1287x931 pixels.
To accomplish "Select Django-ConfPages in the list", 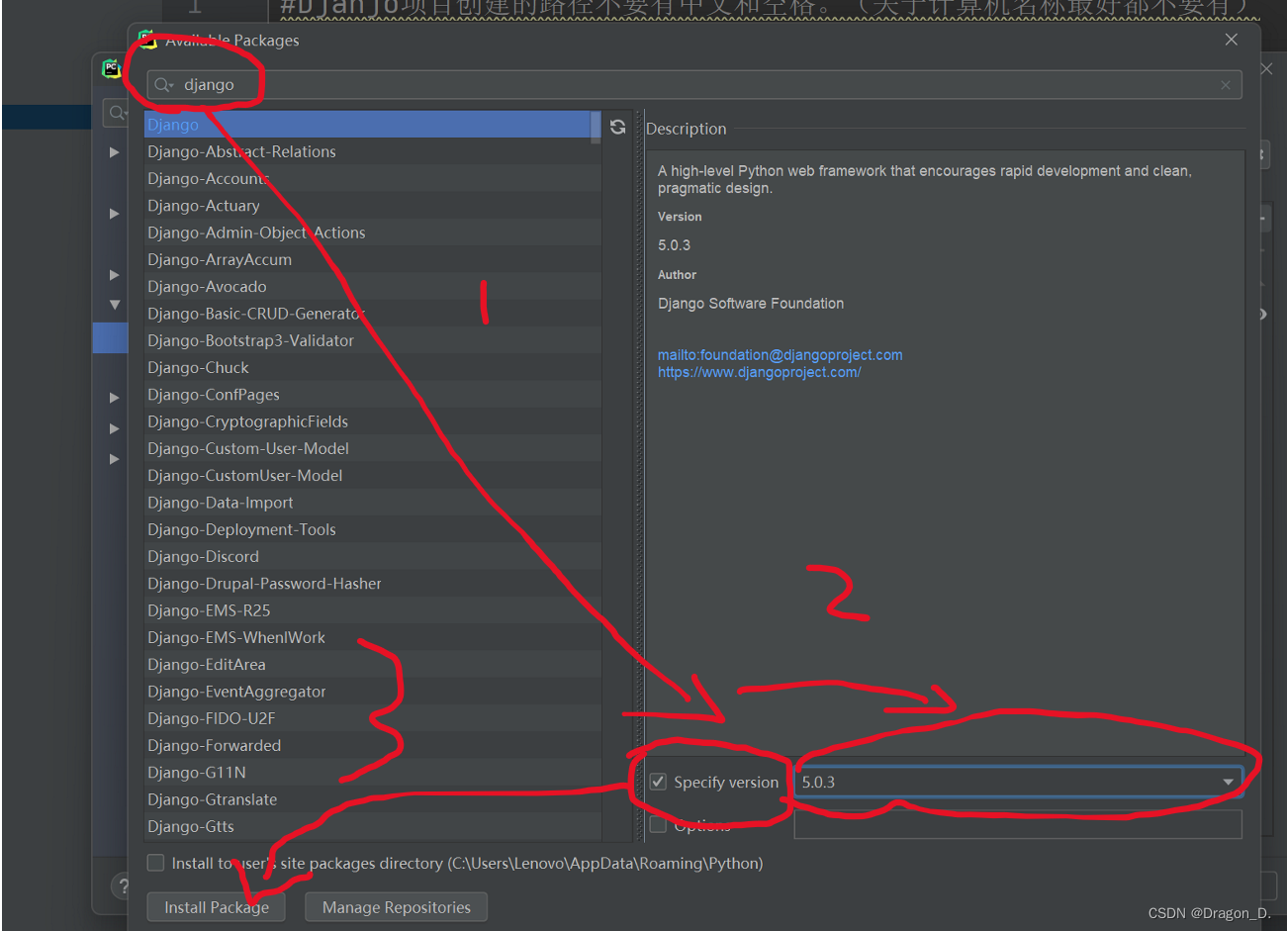I will (x=373, y=395).
